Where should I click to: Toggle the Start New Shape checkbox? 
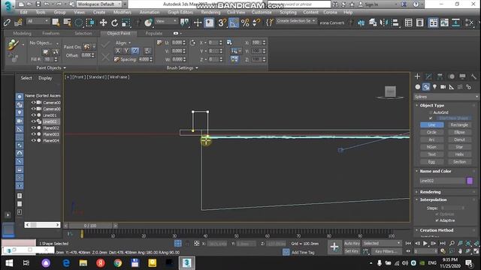[431, 118]
